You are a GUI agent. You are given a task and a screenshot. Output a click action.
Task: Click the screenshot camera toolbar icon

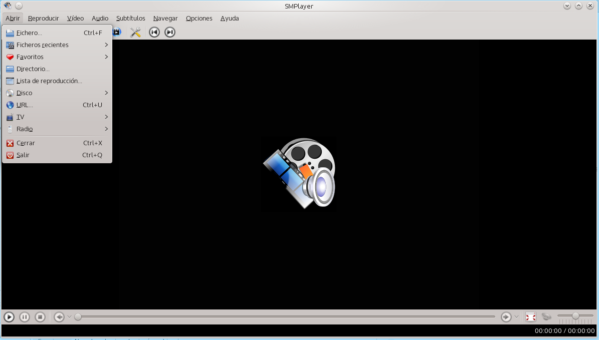click(116, 32)
